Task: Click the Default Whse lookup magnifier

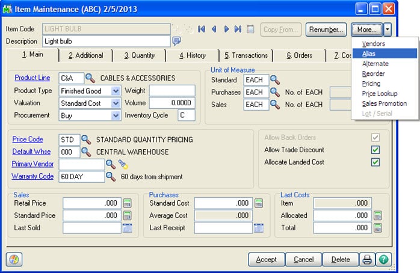Action: [x=86, y=152]
